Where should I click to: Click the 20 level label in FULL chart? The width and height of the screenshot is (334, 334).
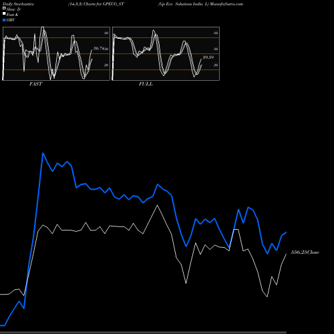pyautogui.click(x=216, y=65)
